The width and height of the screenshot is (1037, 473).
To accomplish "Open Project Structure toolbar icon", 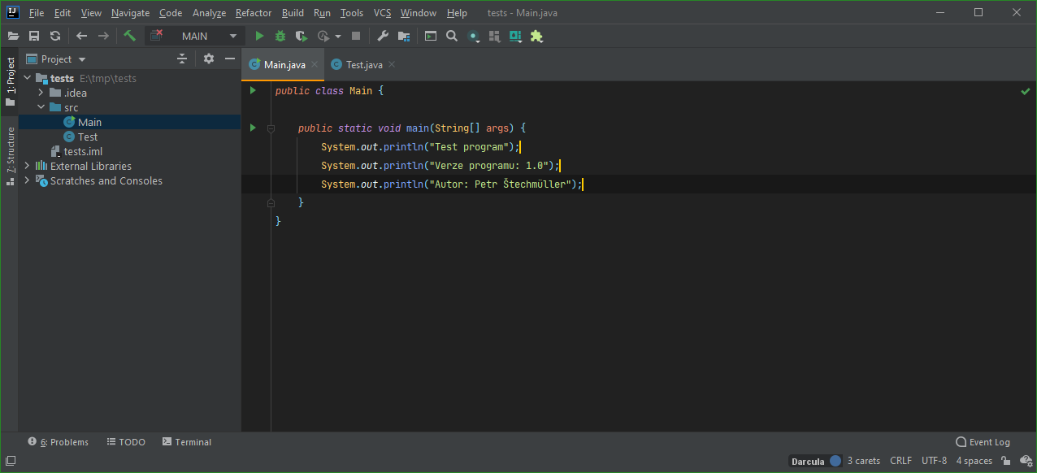I will point(404,35).
